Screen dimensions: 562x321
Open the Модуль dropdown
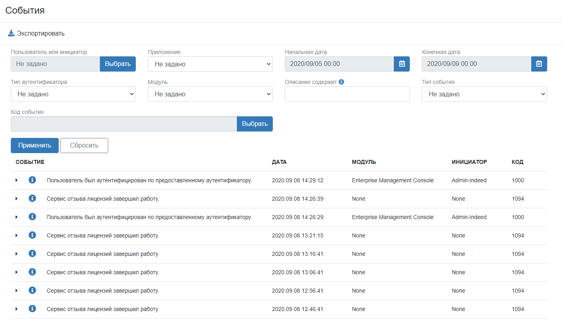click(x=210, y=94)
